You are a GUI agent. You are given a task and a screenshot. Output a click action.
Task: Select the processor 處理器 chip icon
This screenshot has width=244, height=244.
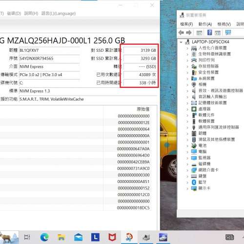pos(194,109)
